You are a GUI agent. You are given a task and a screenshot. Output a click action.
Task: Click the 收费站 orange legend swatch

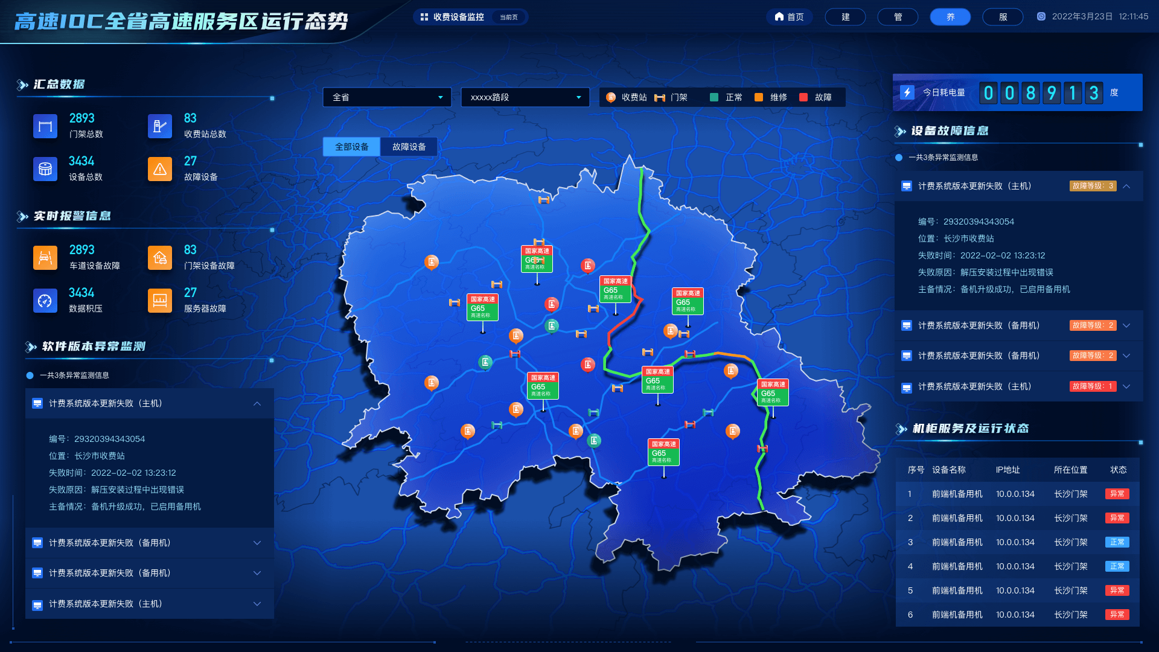[x=611, y=97]
